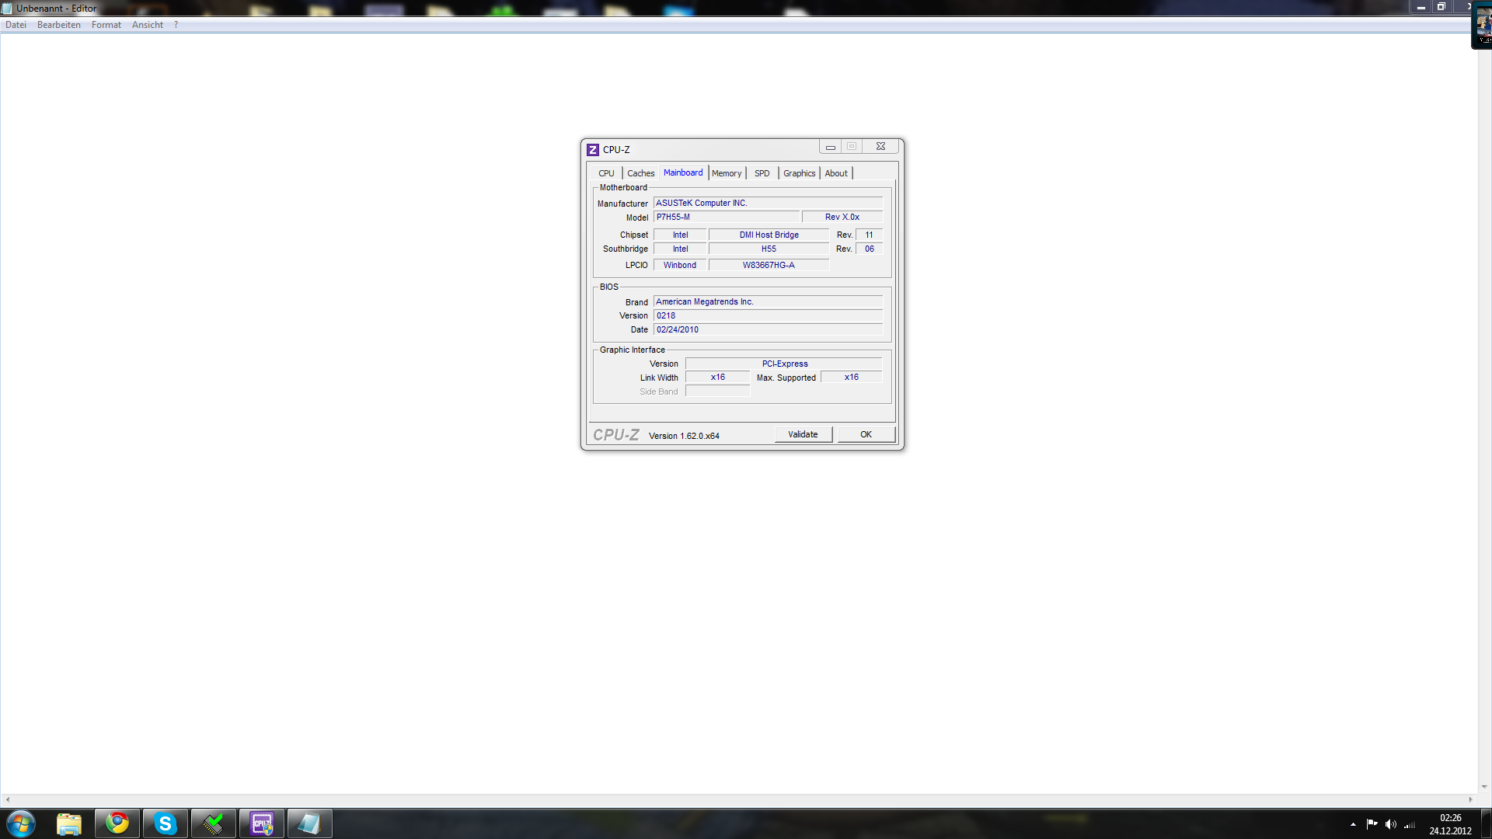
Task: Click the Editor horizontal scrollbar right arrow
Action: [1470, 799]
